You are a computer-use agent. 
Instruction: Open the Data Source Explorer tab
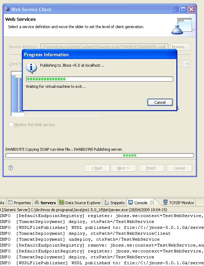pos(80,203)
